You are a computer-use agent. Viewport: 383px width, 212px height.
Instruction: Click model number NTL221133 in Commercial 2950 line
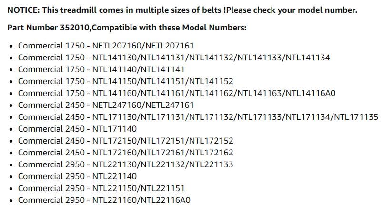click(212, 164)
